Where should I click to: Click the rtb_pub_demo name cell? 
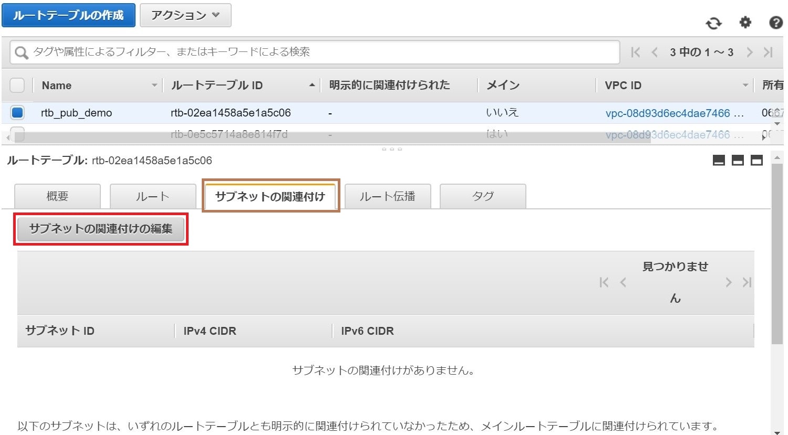pyautogui.click(x=76, y=113)
